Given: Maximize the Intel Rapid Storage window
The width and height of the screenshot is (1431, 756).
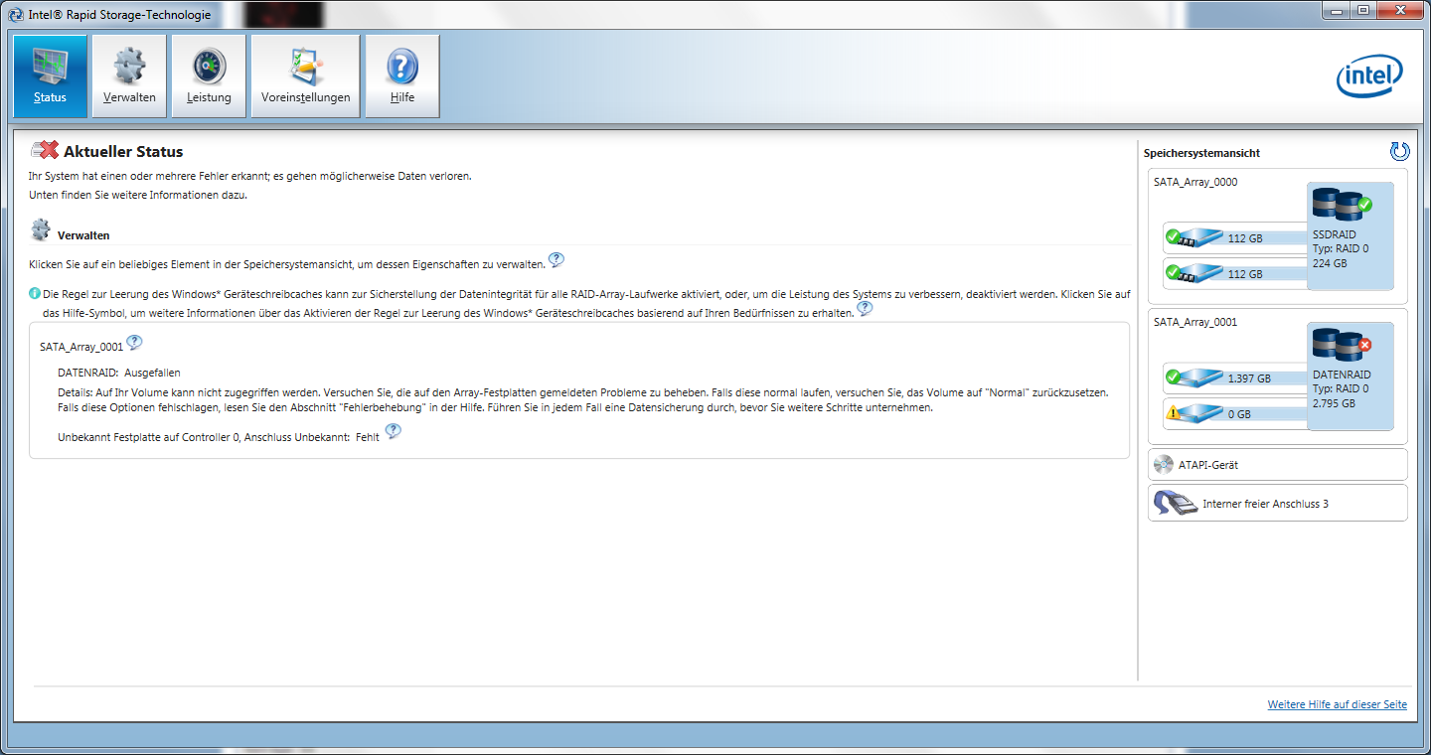Looking at the screenshot, I should coord(1362,11).
